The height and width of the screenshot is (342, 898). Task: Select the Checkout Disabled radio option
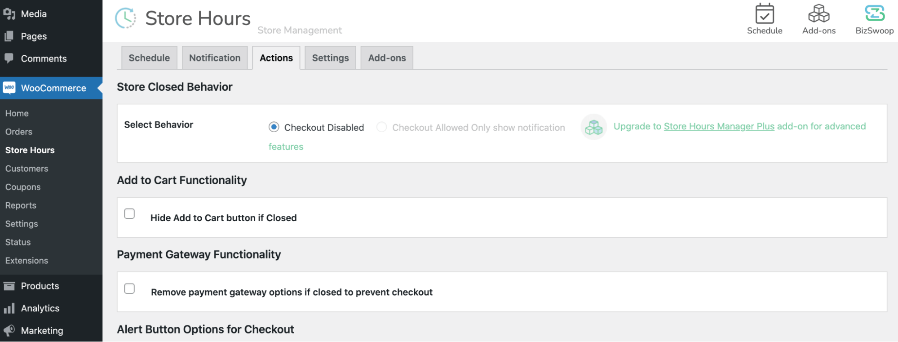click(x=274, y=127)
